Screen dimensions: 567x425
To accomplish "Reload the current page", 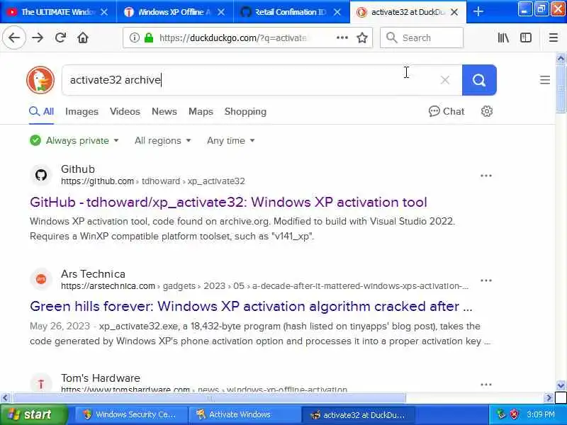I will (60, 38).
